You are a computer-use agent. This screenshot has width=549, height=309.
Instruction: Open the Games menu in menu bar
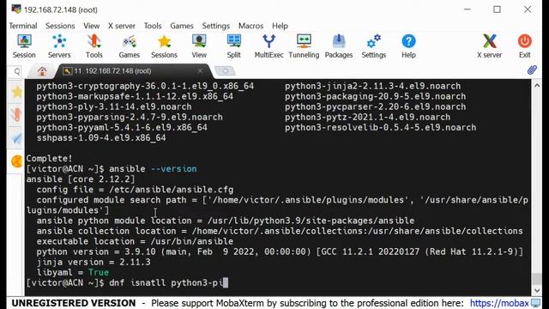click(181, 26)
